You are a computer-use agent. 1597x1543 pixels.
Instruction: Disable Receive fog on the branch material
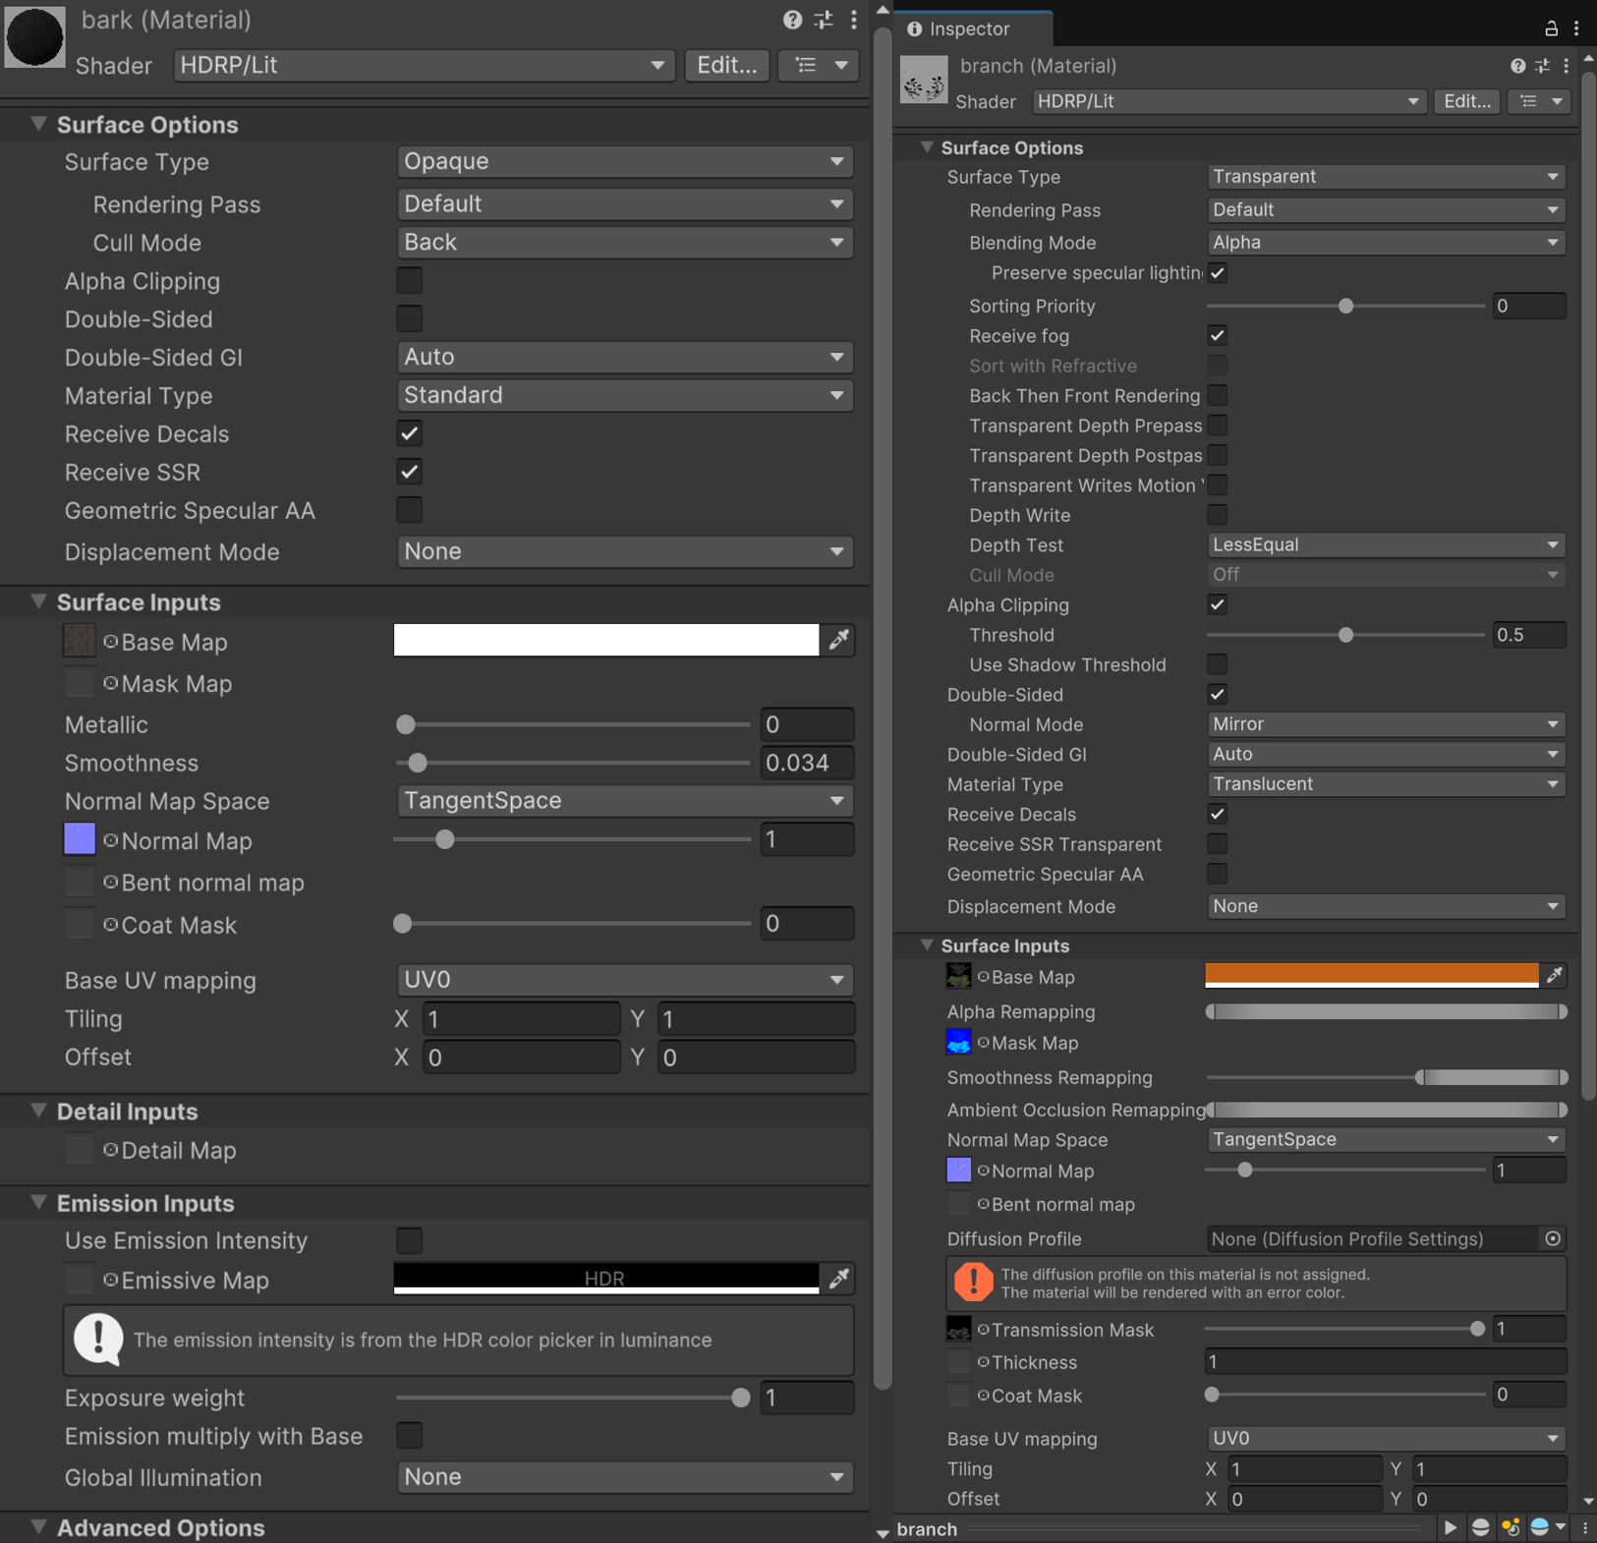[1218, 336]
